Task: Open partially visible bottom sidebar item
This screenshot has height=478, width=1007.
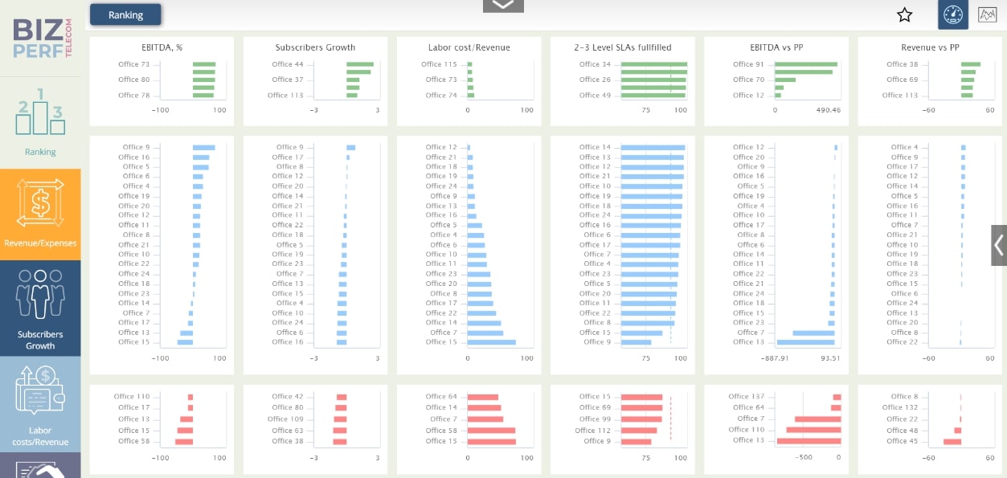Action: coord(40,465)
